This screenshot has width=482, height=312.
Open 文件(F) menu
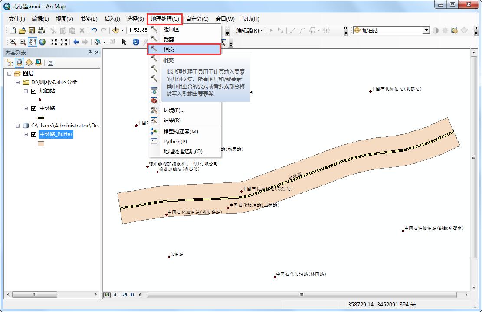pos(16,19)
